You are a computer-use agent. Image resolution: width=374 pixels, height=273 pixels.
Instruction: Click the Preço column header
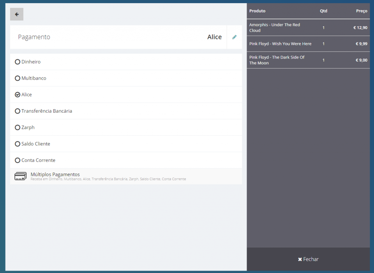(361, 11)
